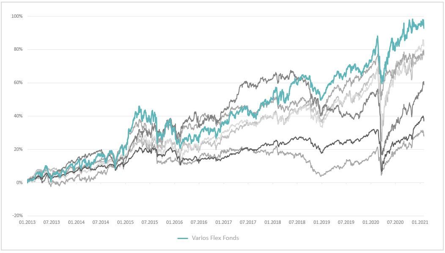Viewport: 445px width, 253px height.
Task: Click the 07.2013 x-axis date label
Action: pos(52,222)
